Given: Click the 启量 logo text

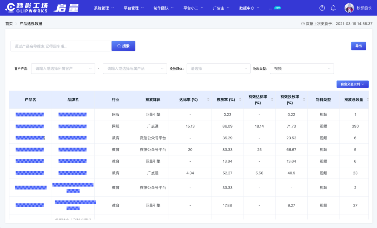Looking at the screenshot, I should [67, 8].
